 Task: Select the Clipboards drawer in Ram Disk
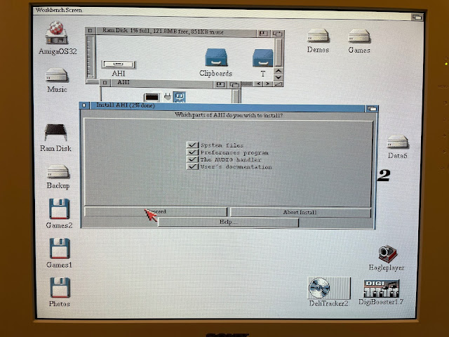[x=216, y=58]
